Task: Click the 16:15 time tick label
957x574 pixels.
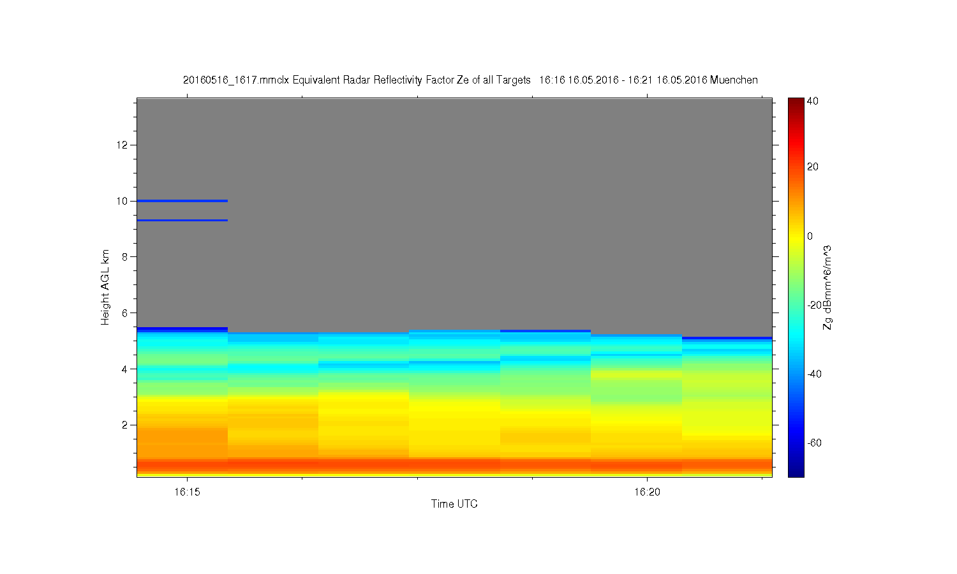Action: 187,492
